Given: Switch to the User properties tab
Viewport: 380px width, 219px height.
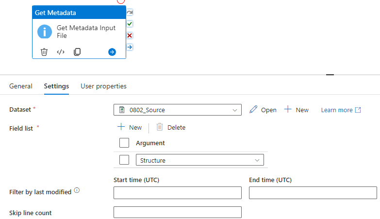Looking at the screenshot, I should click(103, 86).
